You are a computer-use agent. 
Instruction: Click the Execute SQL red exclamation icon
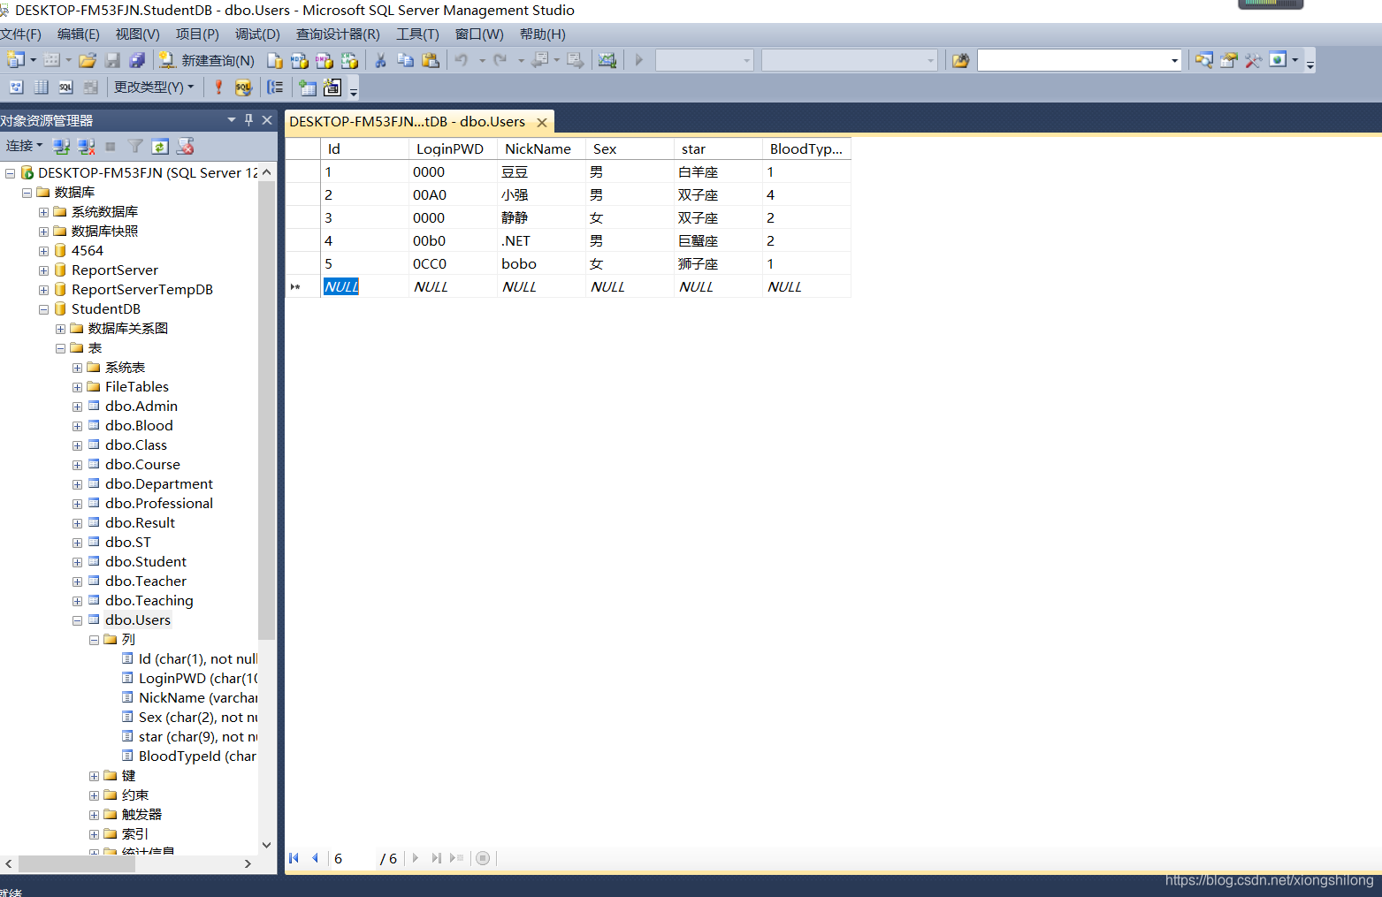(x=218, y=87)
